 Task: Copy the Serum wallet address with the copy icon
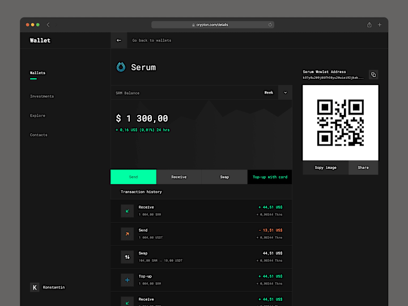tap(373, 75)
